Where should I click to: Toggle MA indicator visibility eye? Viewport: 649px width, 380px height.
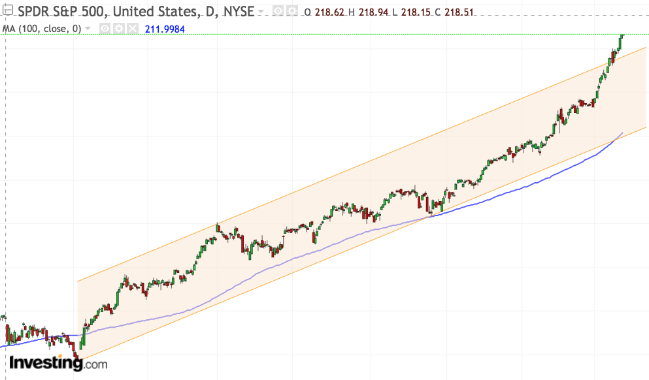point(105,28)
